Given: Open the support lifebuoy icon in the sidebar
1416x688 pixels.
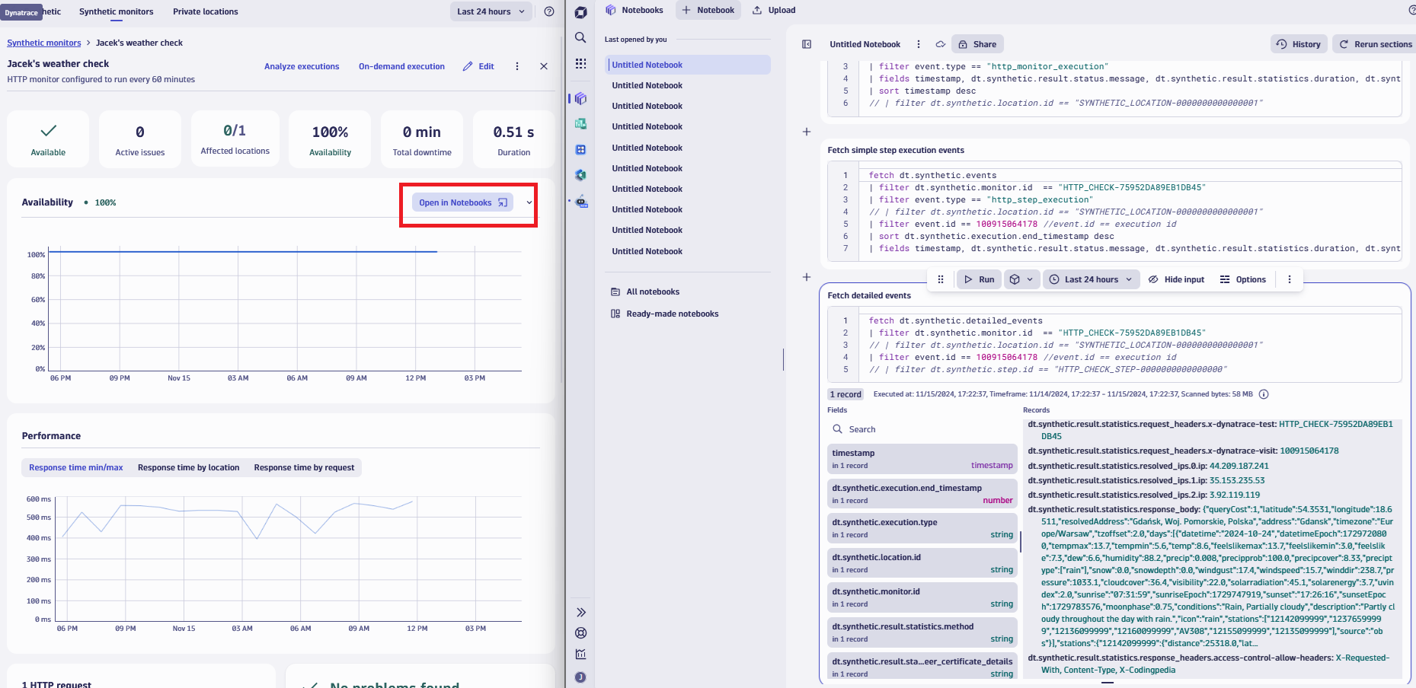Looking at the screenshot, I should [580, 633].
